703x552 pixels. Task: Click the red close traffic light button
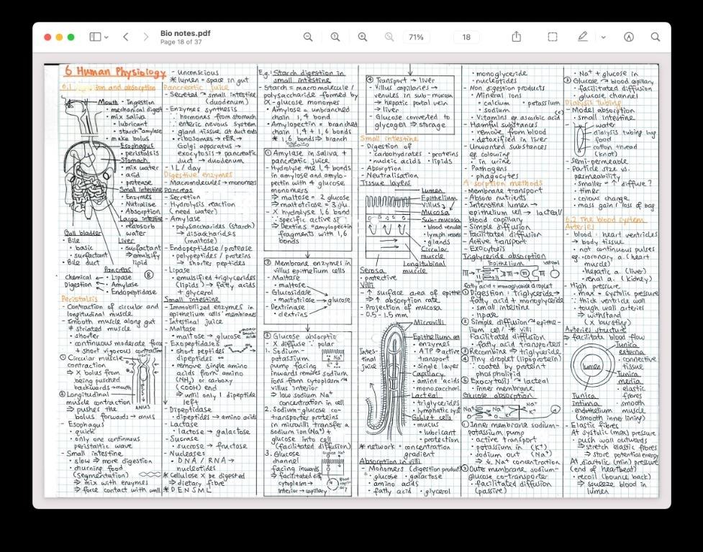click(x=47, y=37)
